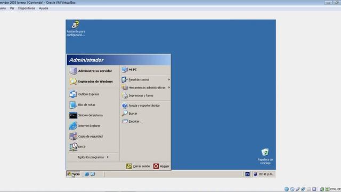This screenshot has width=341, height=192.
Task: Select the Asistente para configuración desktop icon
Action: [x=76, y=28]
